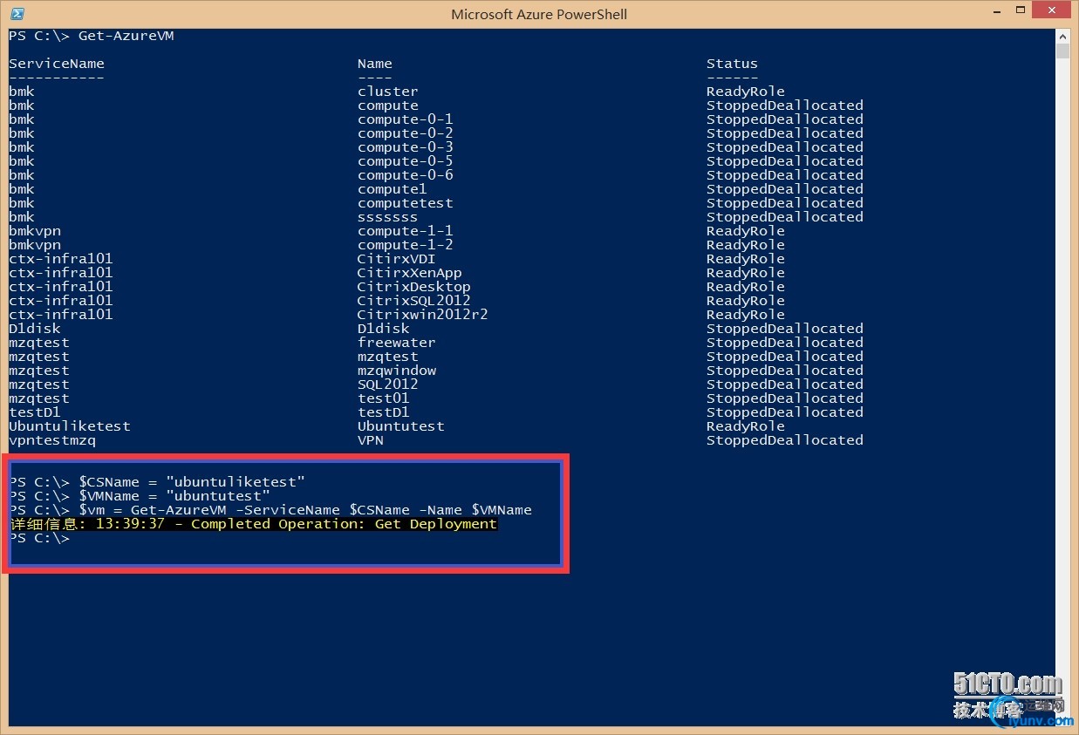Select the "CitirxVDI" VM name

click(397, 259)
